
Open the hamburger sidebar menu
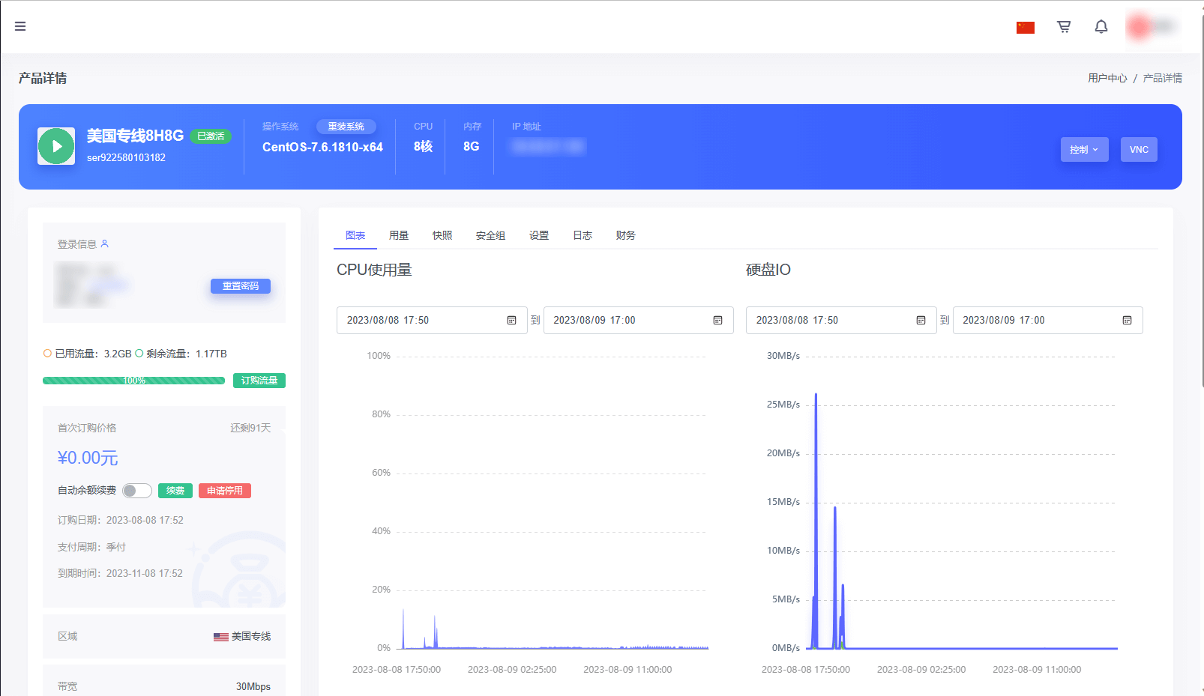[20, 26]
